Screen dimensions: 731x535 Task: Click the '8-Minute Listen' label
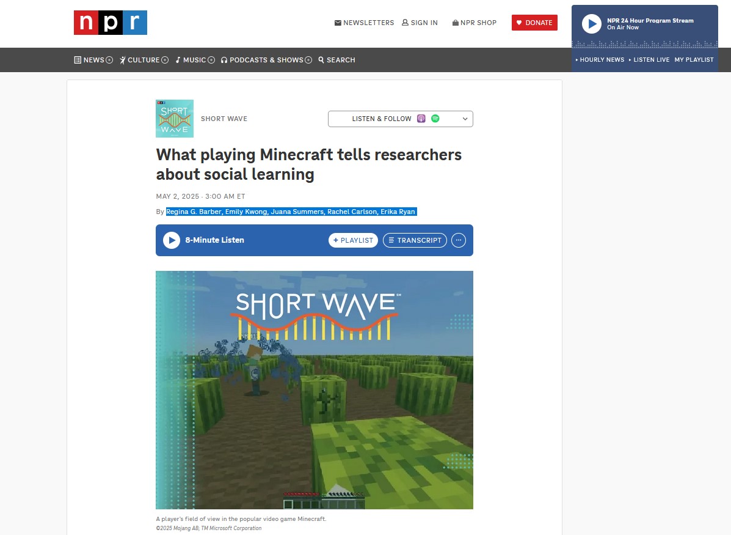(214, 240)
